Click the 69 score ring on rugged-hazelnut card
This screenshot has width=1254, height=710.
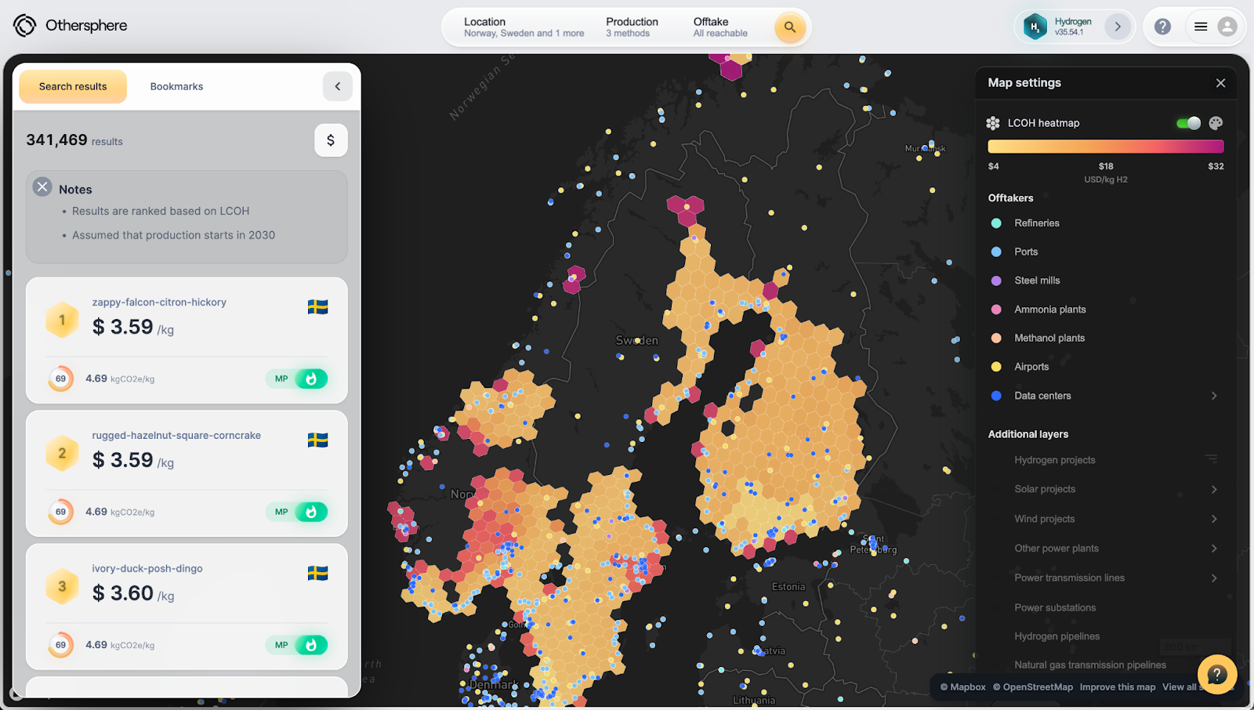pyautogui.click(x=60, y=512)
